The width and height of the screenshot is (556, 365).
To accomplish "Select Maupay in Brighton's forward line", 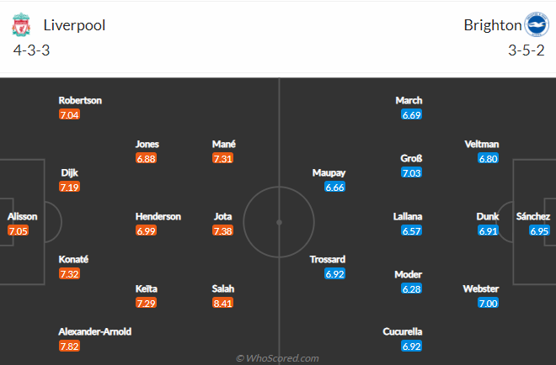I will 329,172.
